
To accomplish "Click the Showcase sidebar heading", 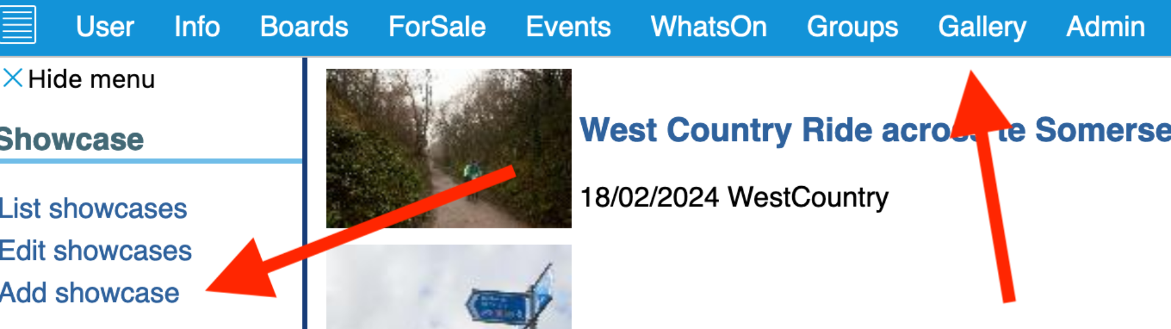I will 71,139.
